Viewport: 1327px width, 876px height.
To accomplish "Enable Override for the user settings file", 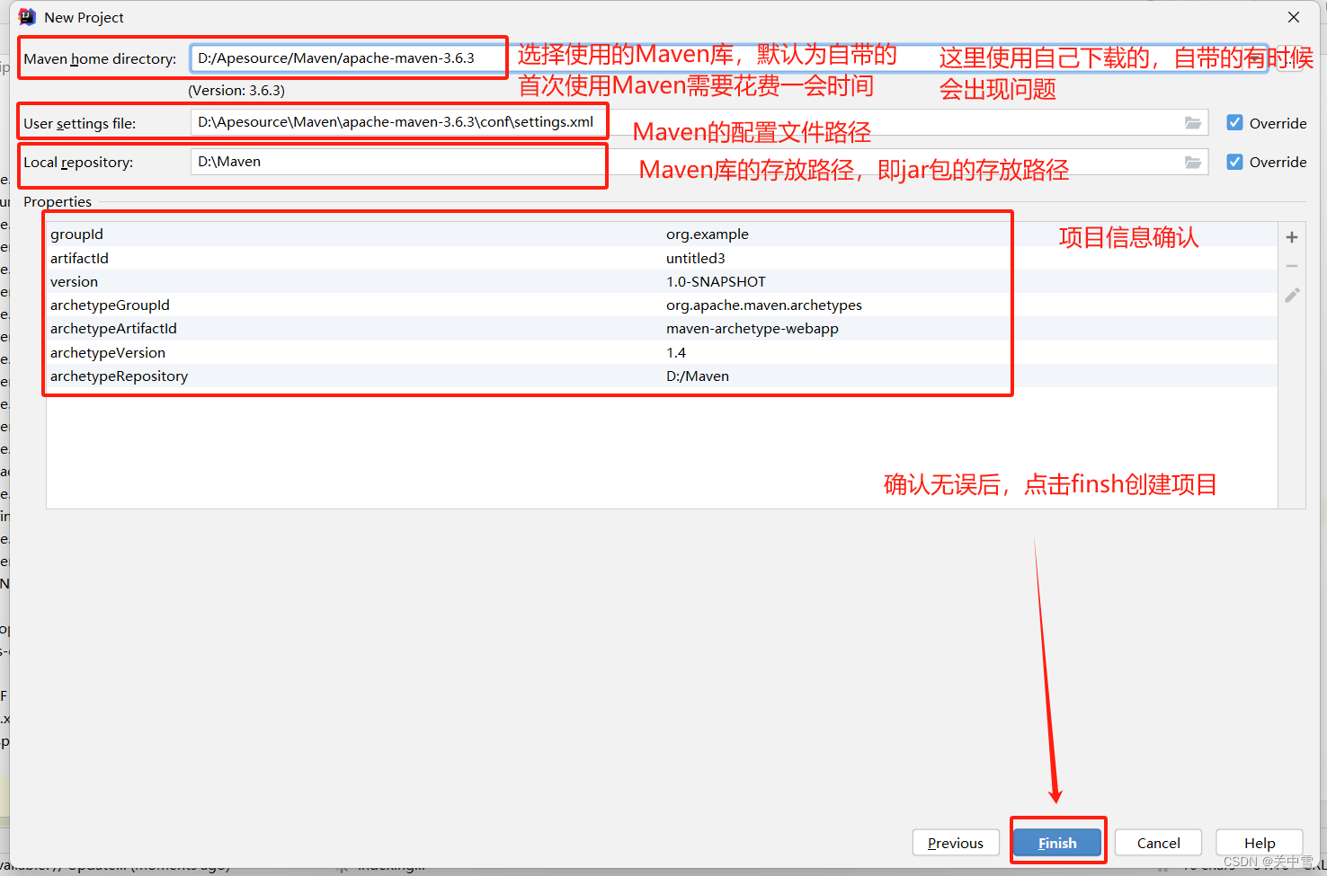I will tap(1235, 122).
